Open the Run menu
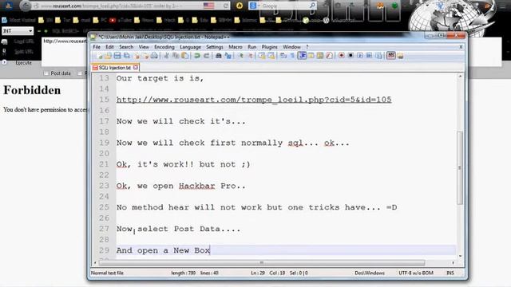 (x=252, y=47)
